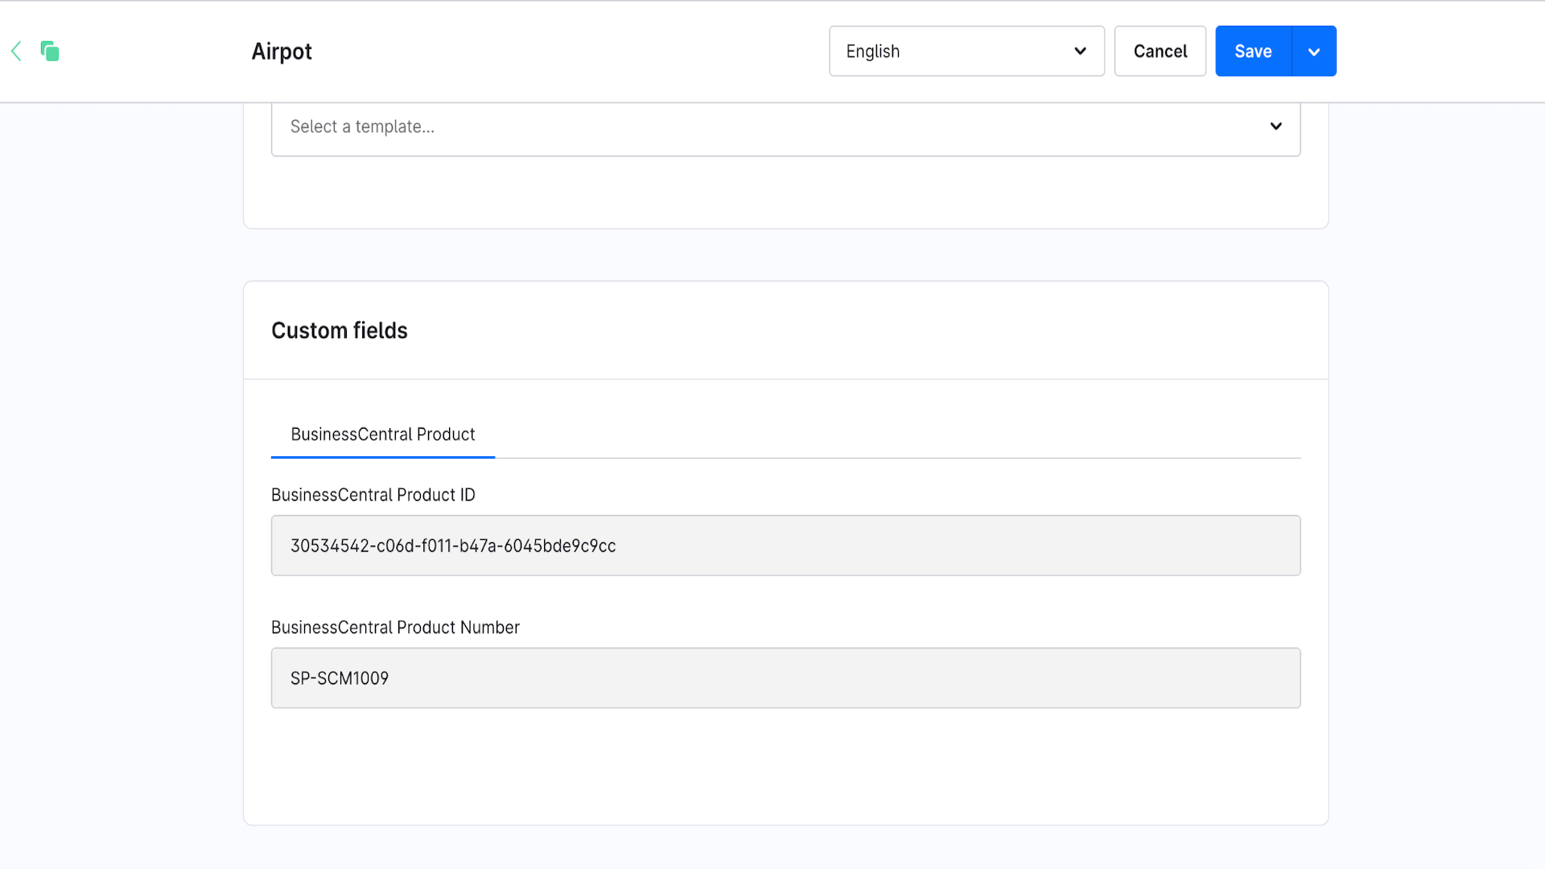Open the English language dropdown
This screenshot has width=1545, height=869.
tap(966, 51)
